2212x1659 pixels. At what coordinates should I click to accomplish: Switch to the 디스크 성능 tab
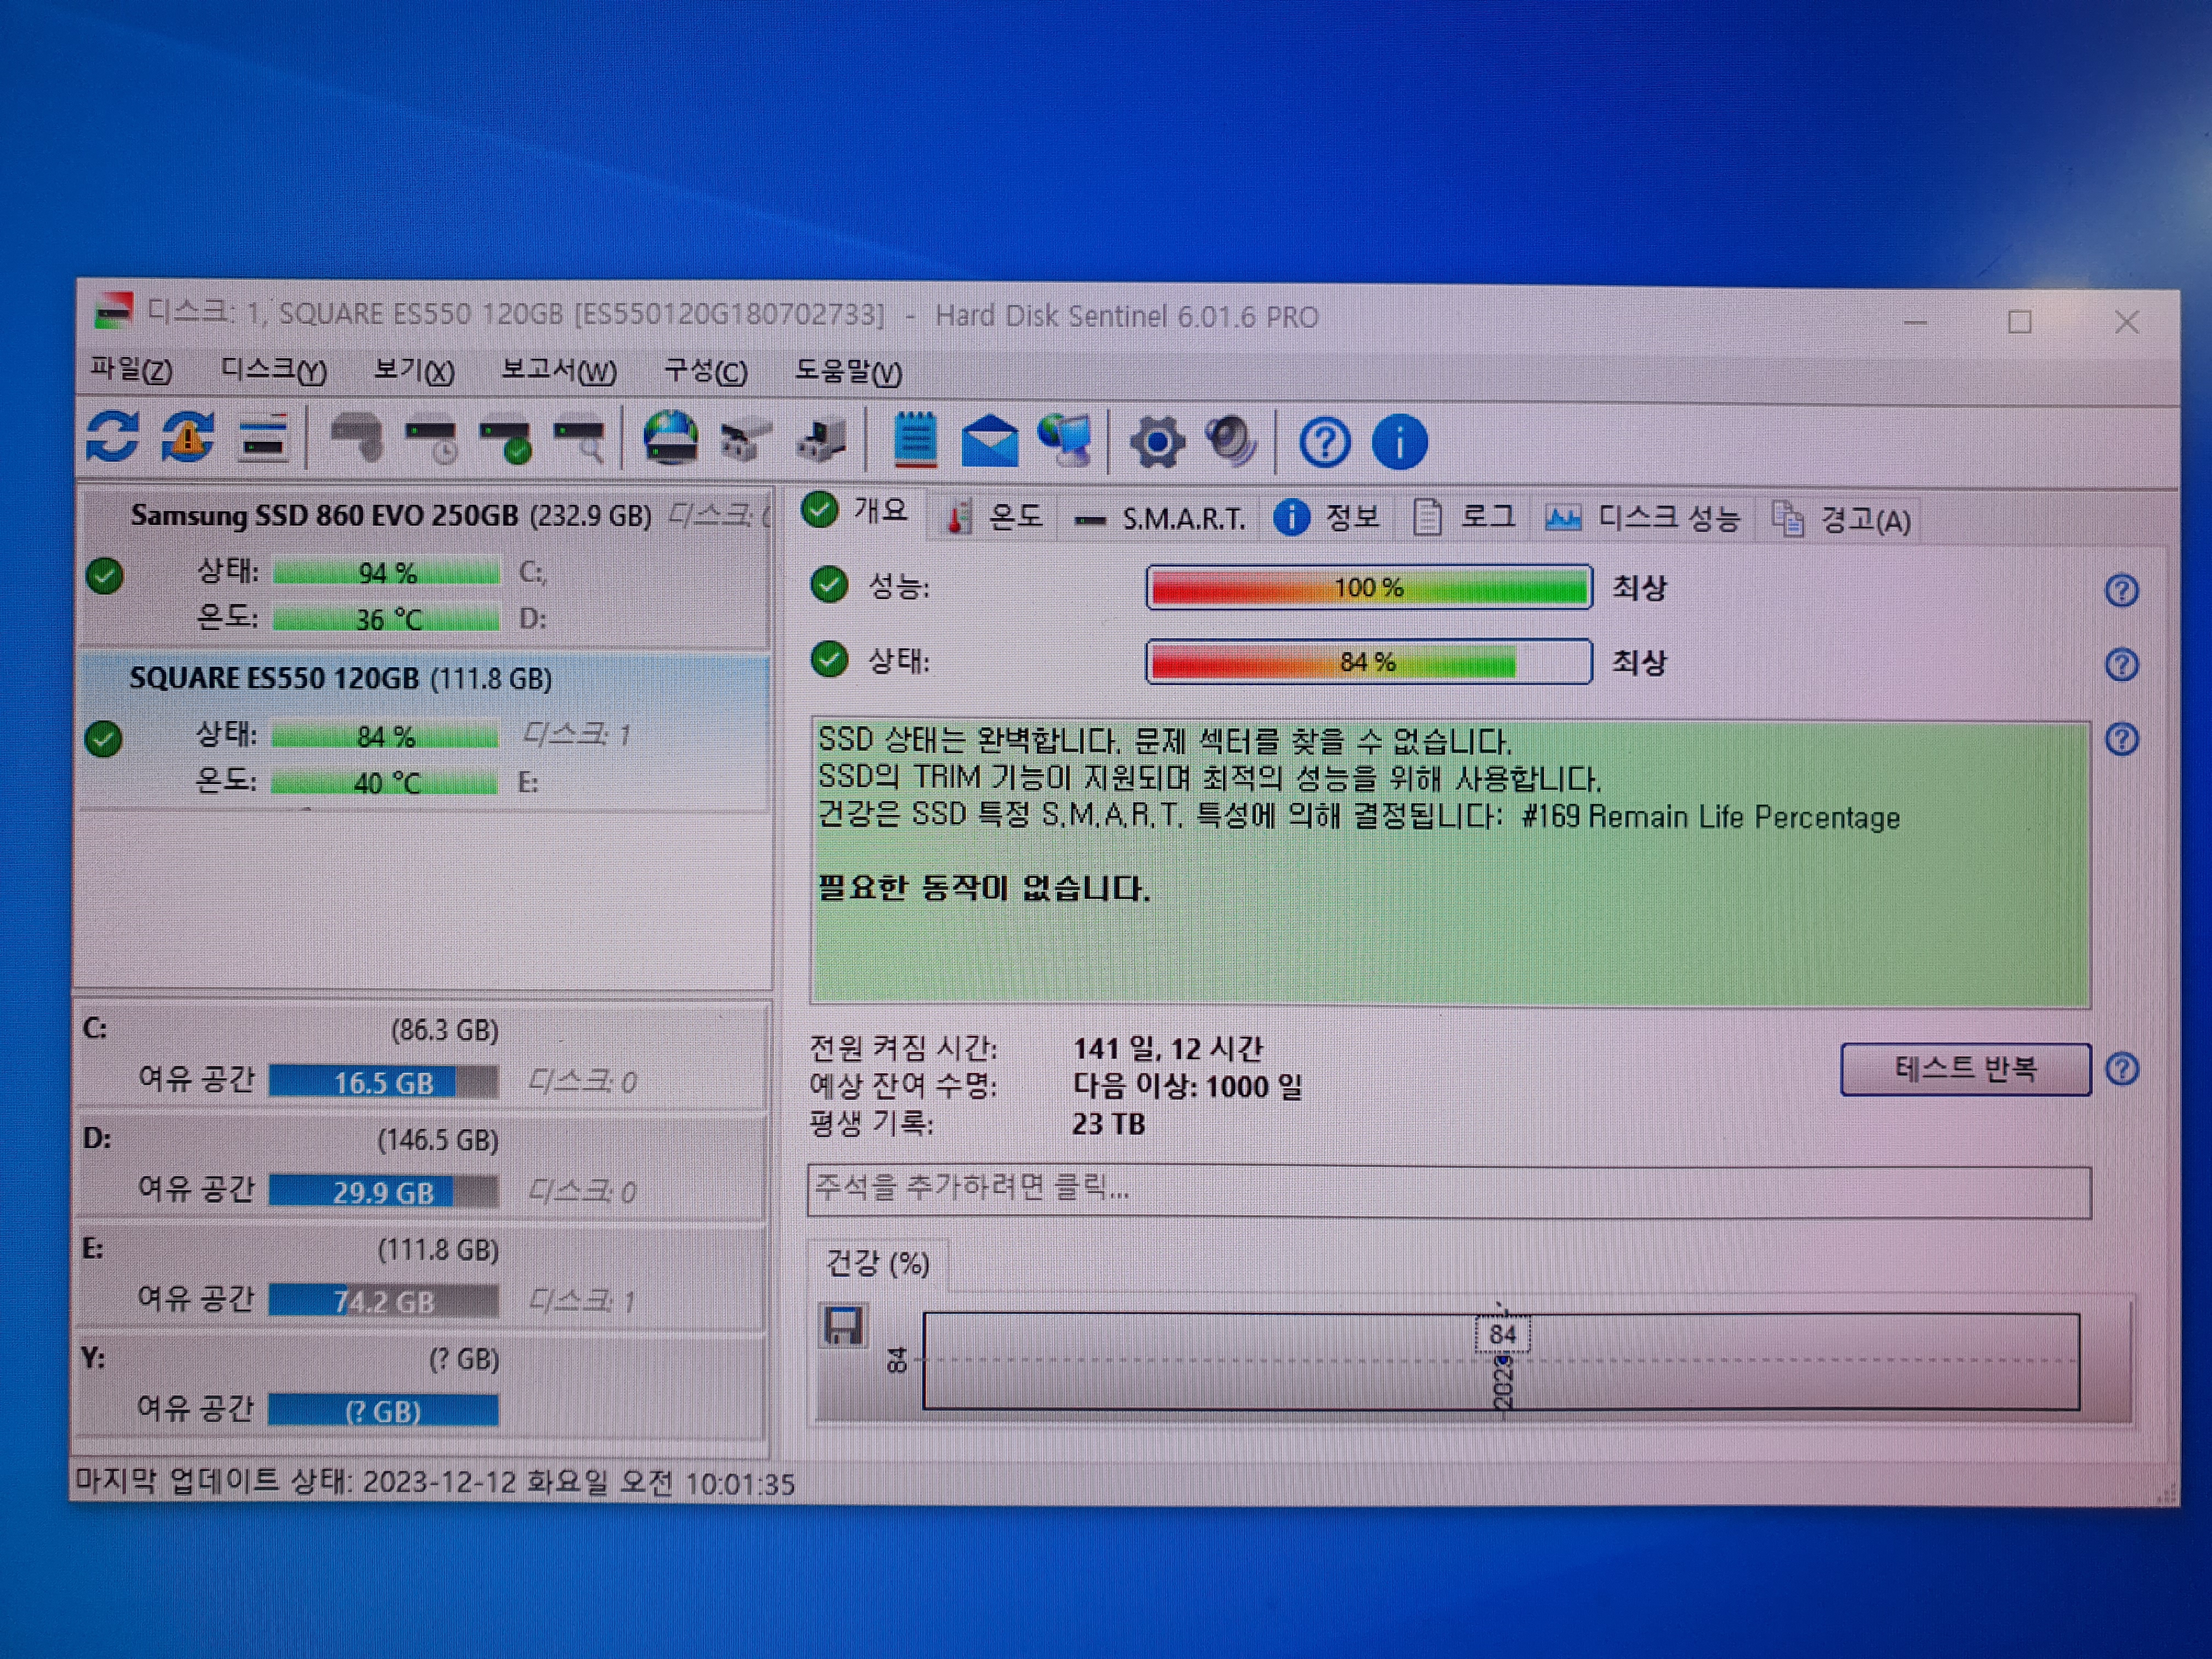(x=1642, y=518)
